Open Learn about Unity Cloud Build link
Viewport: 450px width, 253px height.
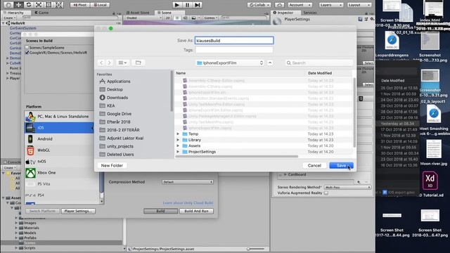(x=188, y=203)
